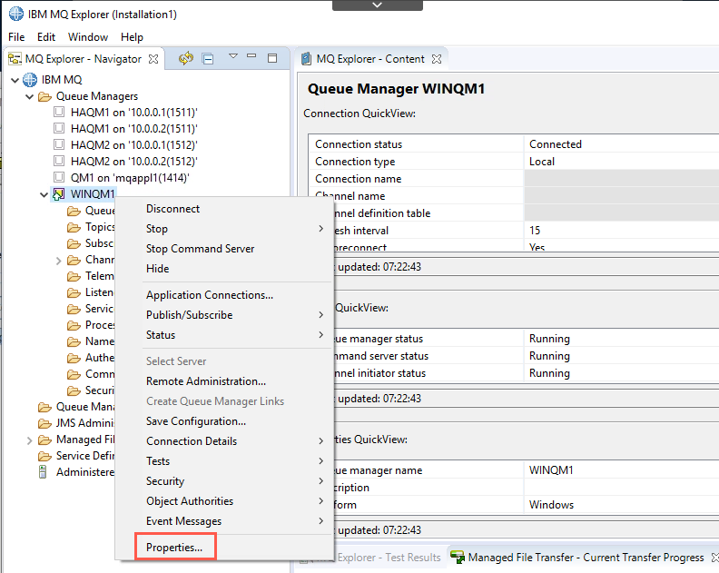
Task: Click HAQM1 on 10.0.0.2(1511) manager icon
Action: pos(59,128)
